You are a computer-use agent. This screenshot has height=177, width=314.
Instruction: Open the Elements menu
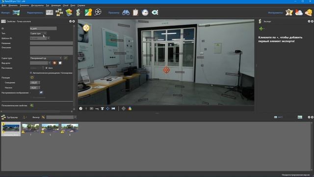(24, 5)
